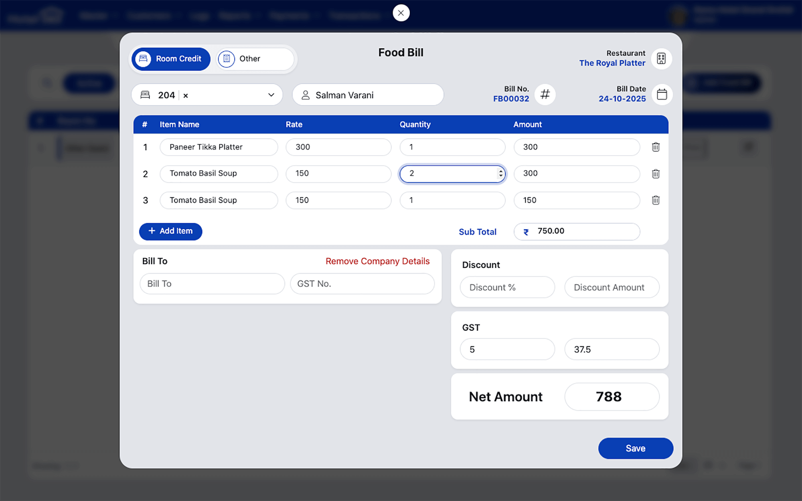Click the Bill To input field
Screen dimensions: 802x501
(x=212, y=284)
